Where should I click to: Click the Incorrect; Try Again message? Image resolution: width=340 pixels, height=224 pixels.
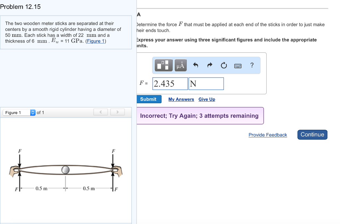[200, 116]
